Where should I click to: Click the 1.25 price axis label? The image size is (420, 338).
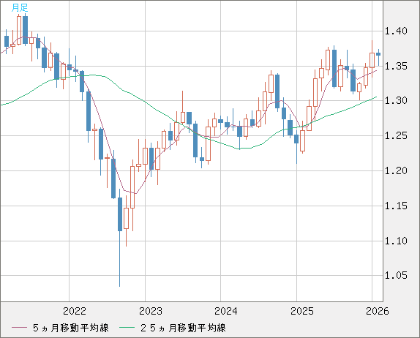point(396,136)
